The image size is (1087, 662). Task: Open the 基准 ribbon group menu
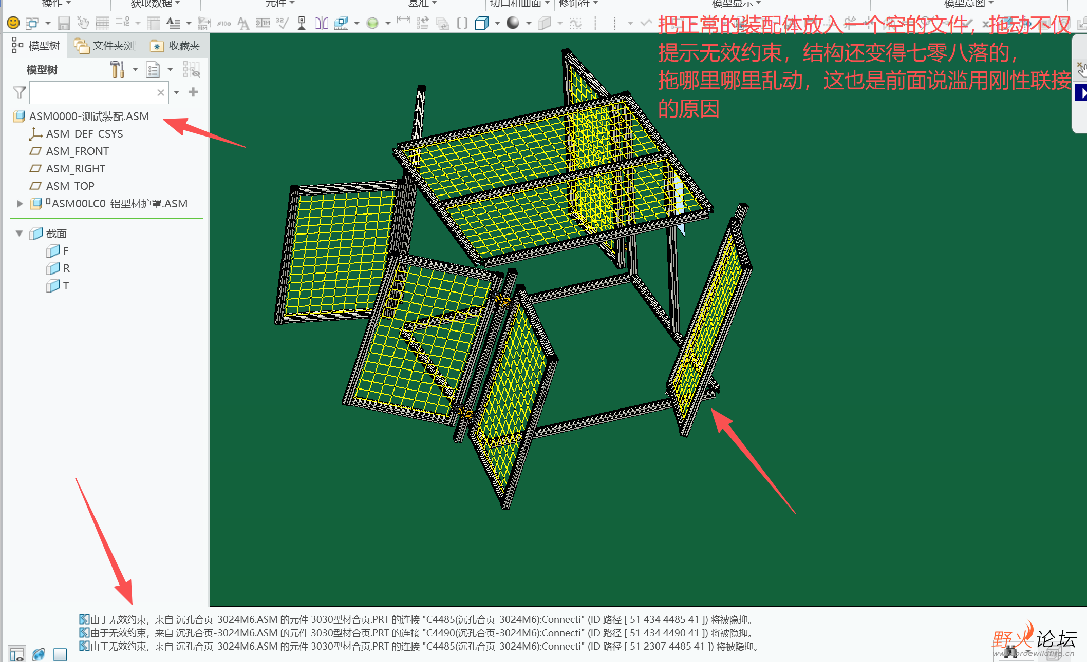423,4
